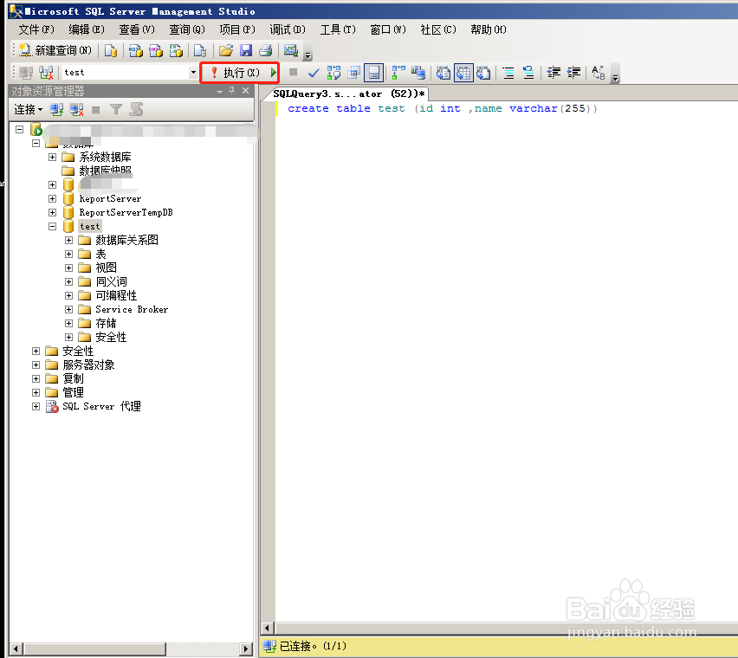Select Results to Grid mode
Viewport: 738px width, 658px height.
tap(463, 73)
